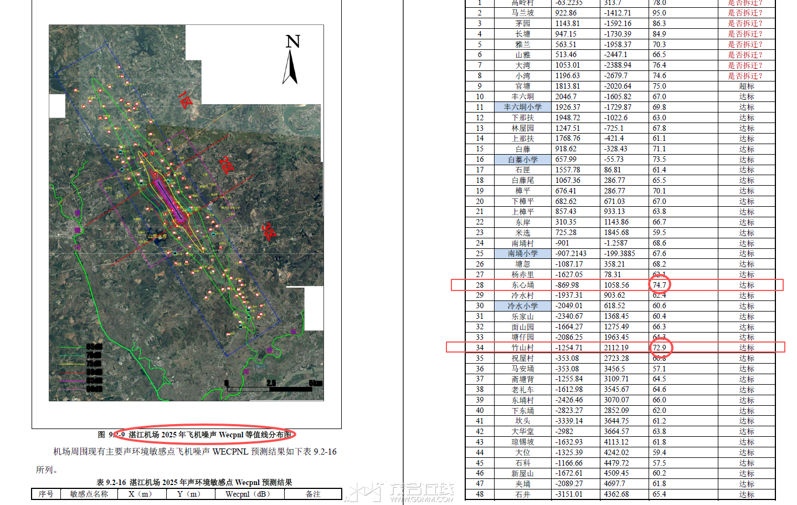The height and width of the screenshot is (505, 797).
Task: Click the name cell '下东埔'
Action: 522,411
